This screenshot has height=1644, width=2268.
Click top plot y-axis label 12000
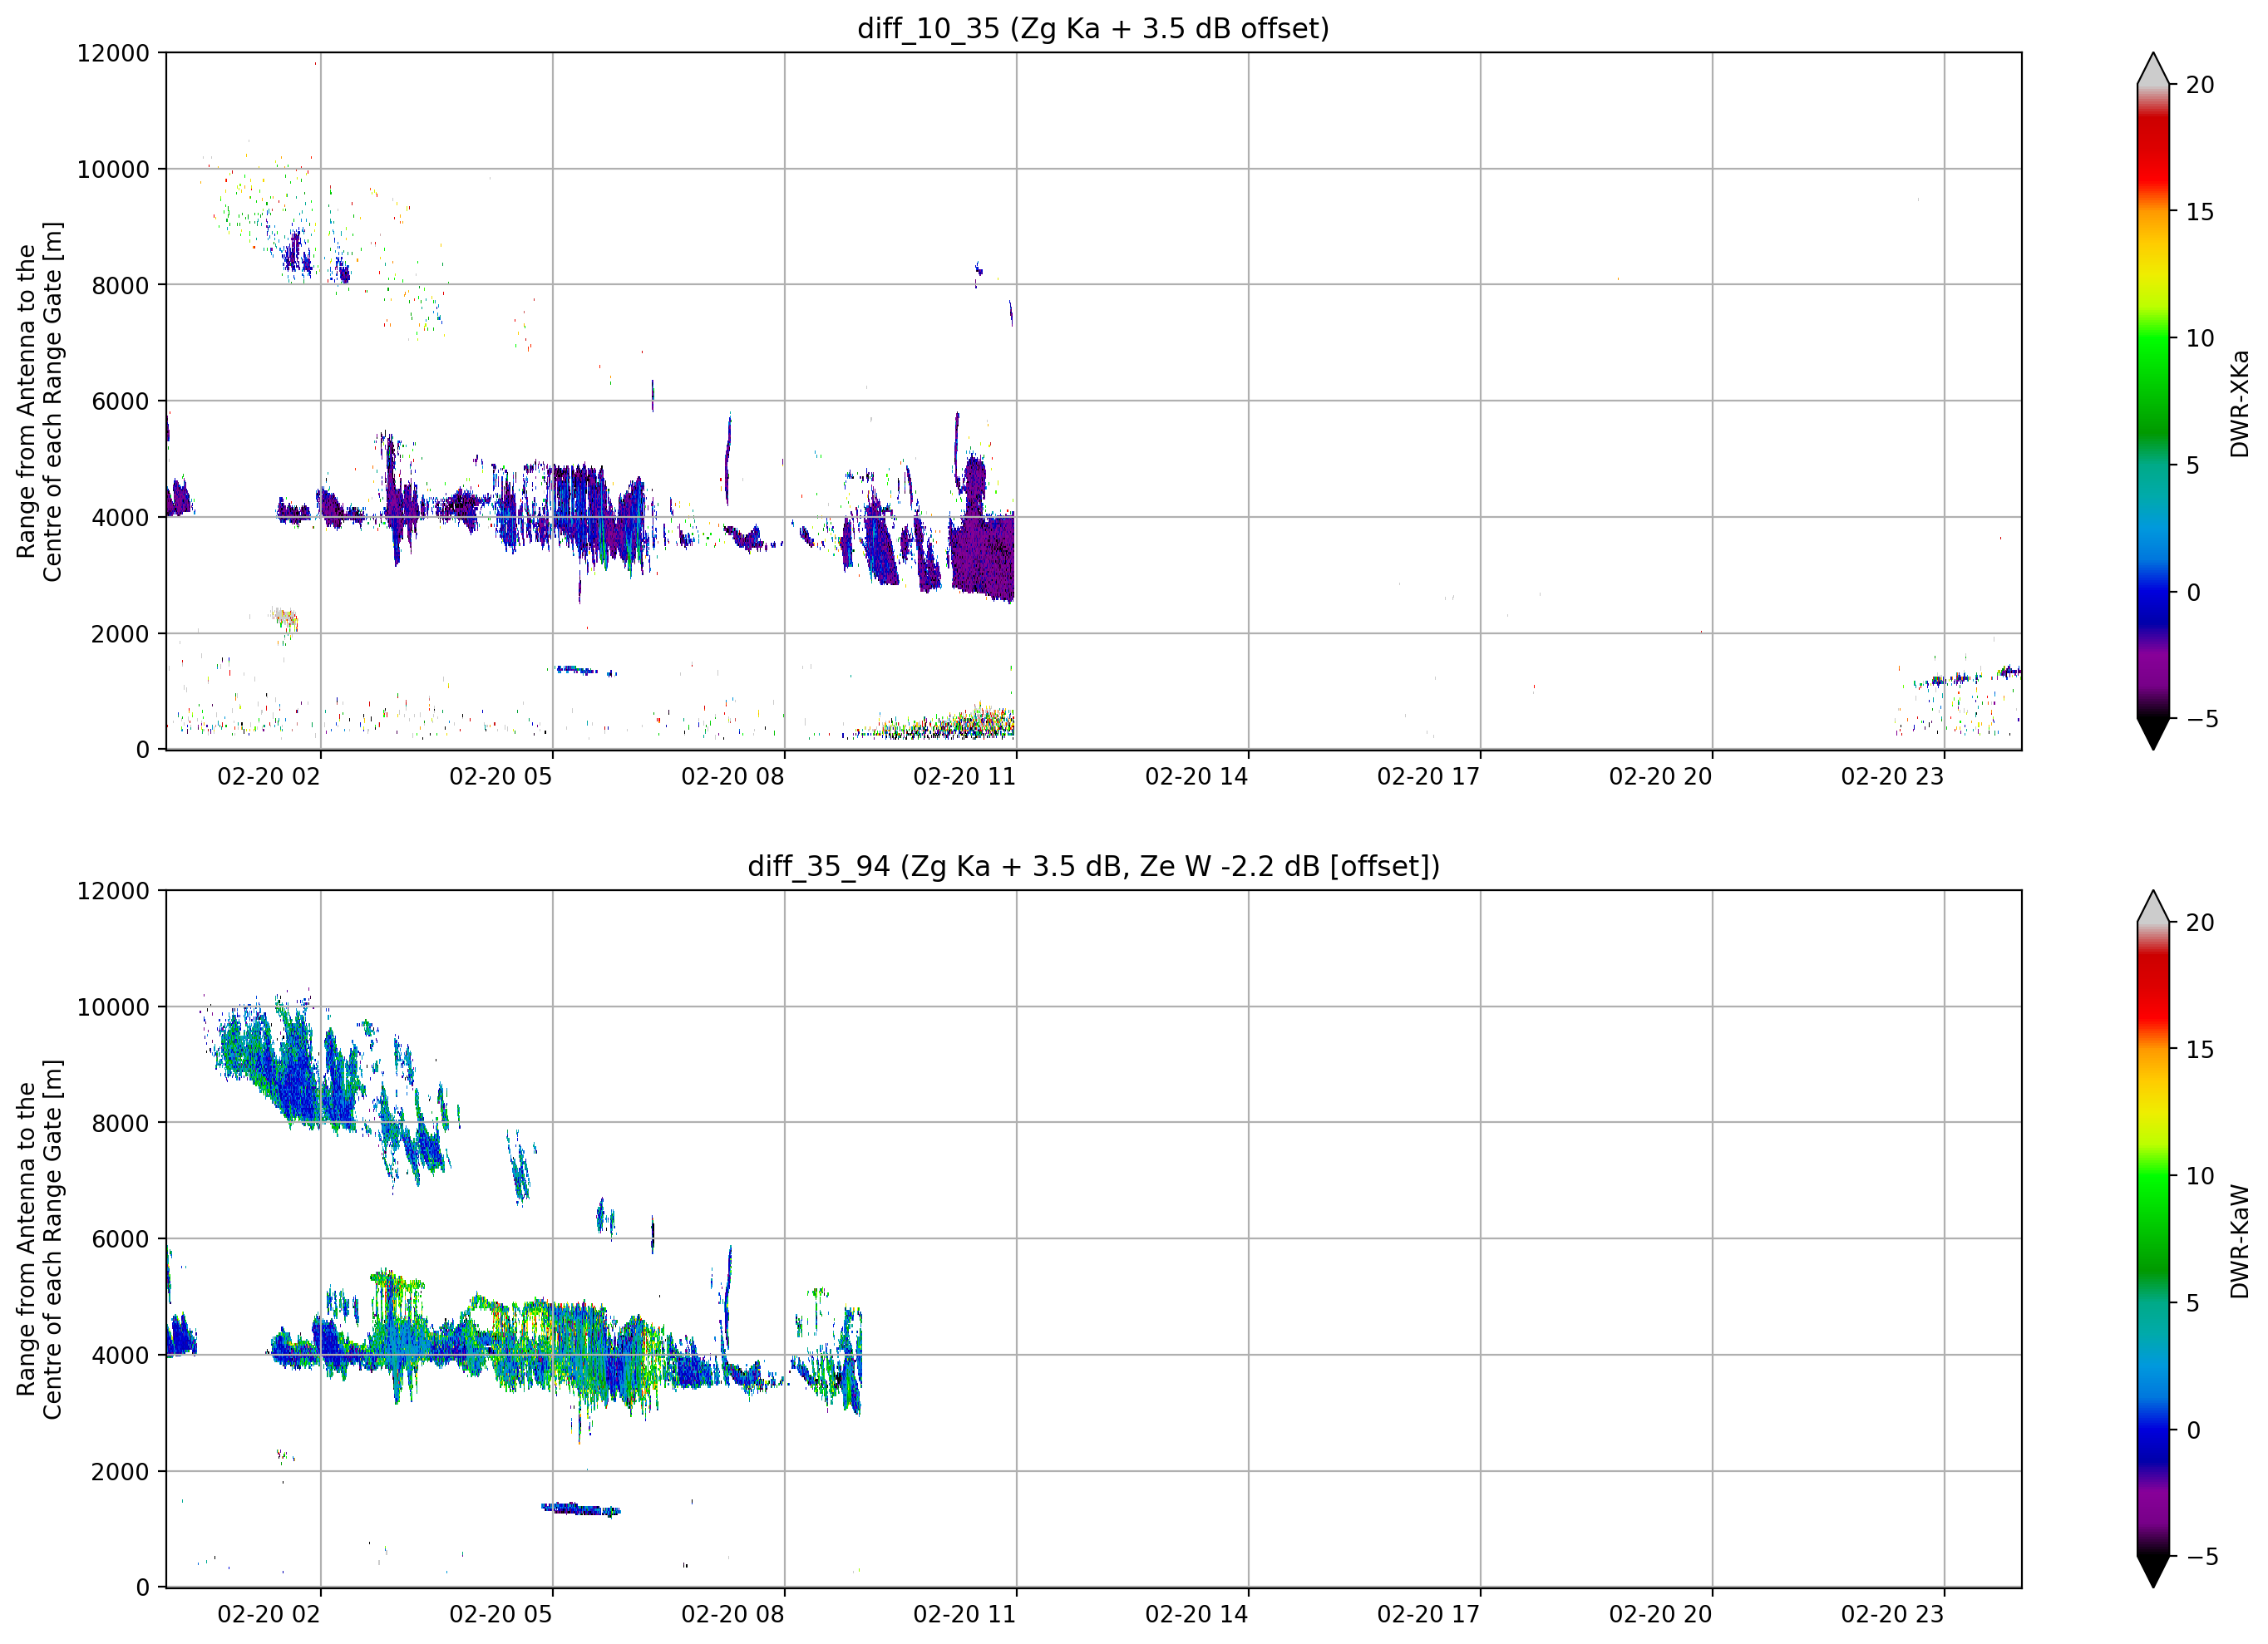(113, 53)
